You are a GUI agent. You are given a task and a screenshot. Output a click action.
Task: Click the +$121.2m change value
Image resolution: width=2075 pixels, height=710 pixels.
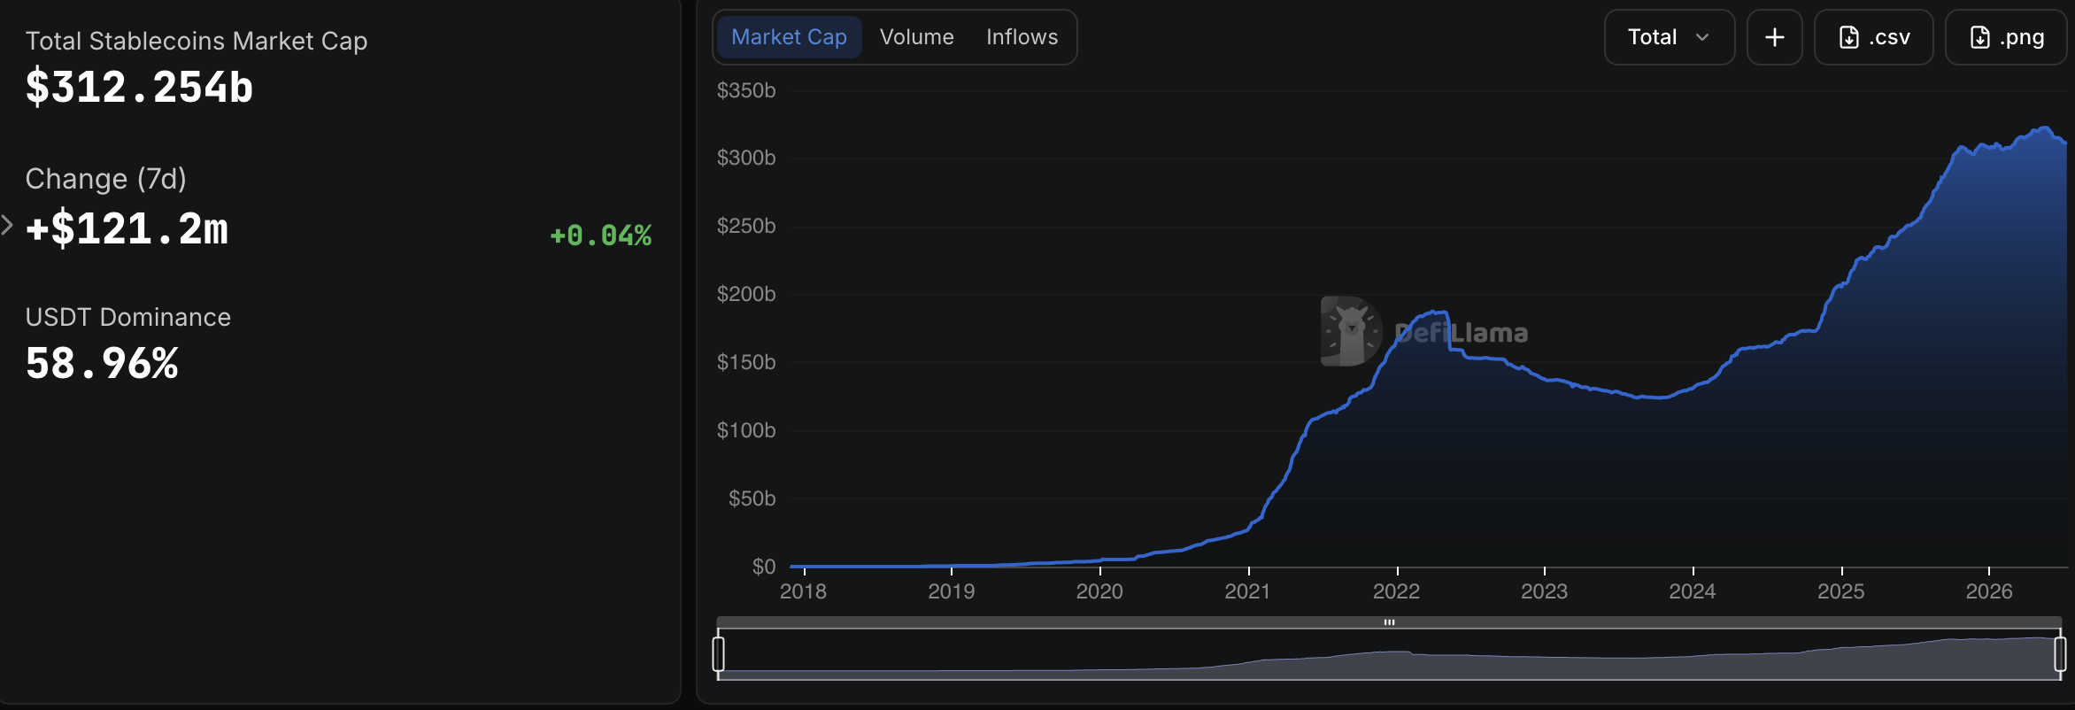[127, 229]
